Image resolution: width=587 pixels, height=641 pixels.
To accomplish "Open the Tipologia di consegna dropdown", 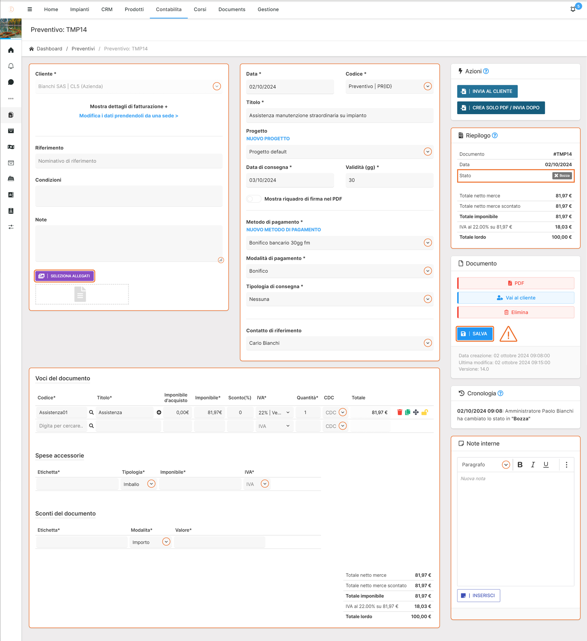I will (x=427, y=299).
